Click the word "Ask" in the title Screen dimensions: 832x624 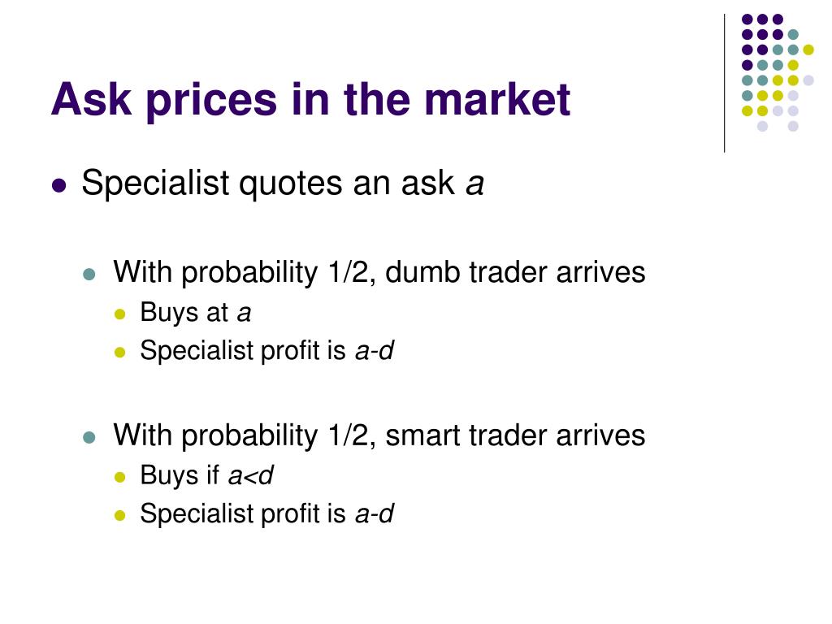[x=91, y=99]
